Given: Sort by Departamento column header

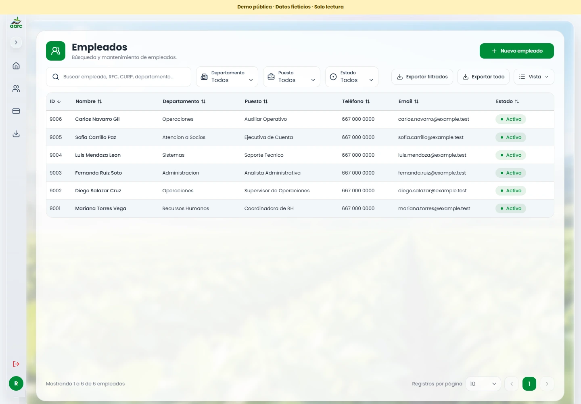Looking at the screenshot, I should pyautogui.click(x=184, y=101).
